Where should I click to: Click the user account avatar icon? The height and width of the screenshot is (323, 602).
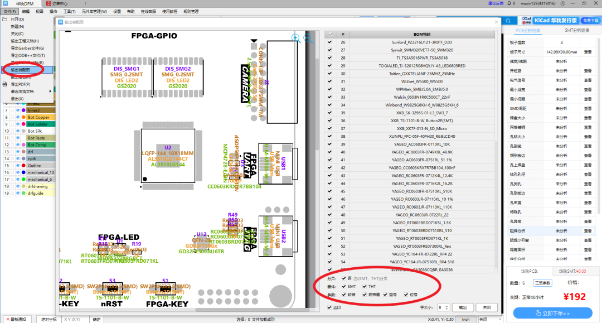coord(562,3)
